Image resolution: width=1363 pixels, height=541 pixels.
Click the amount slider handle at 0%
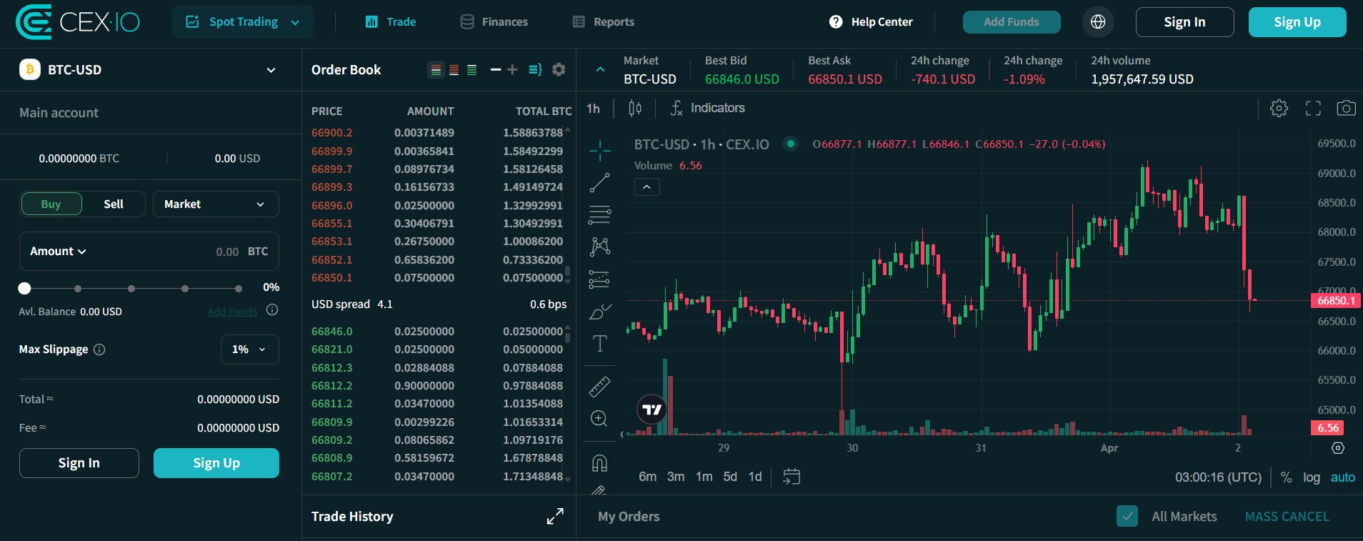25,288
